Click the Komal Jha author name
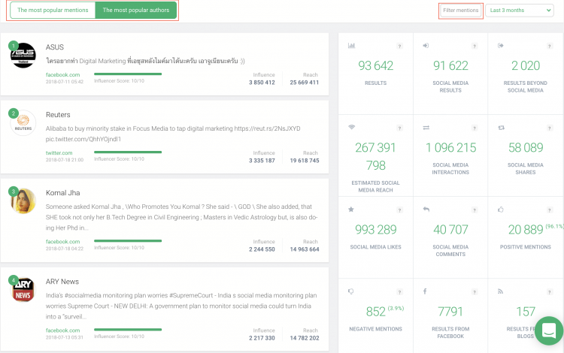This screenshot has height=353, width=564. point(62,193)
